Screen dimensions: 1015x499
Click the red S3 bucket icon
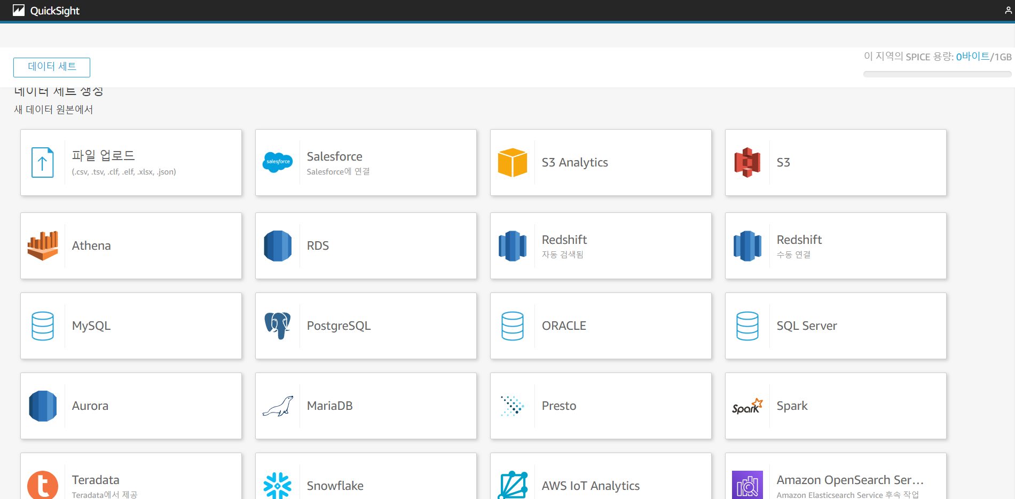coord(748,162)
